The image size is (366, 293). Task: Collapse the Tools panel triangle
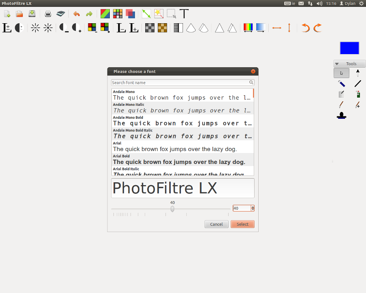[337, 63]
